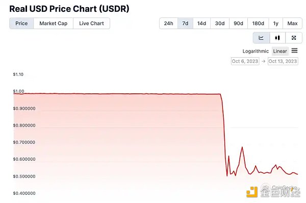Open fullscreen chart view icon

(294, 38)
